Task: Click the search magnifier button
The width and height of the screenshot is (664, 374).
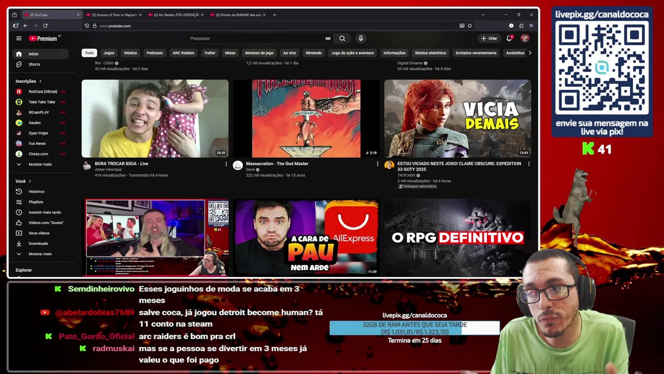Action: pyautogui.click(x=342, y=38)
